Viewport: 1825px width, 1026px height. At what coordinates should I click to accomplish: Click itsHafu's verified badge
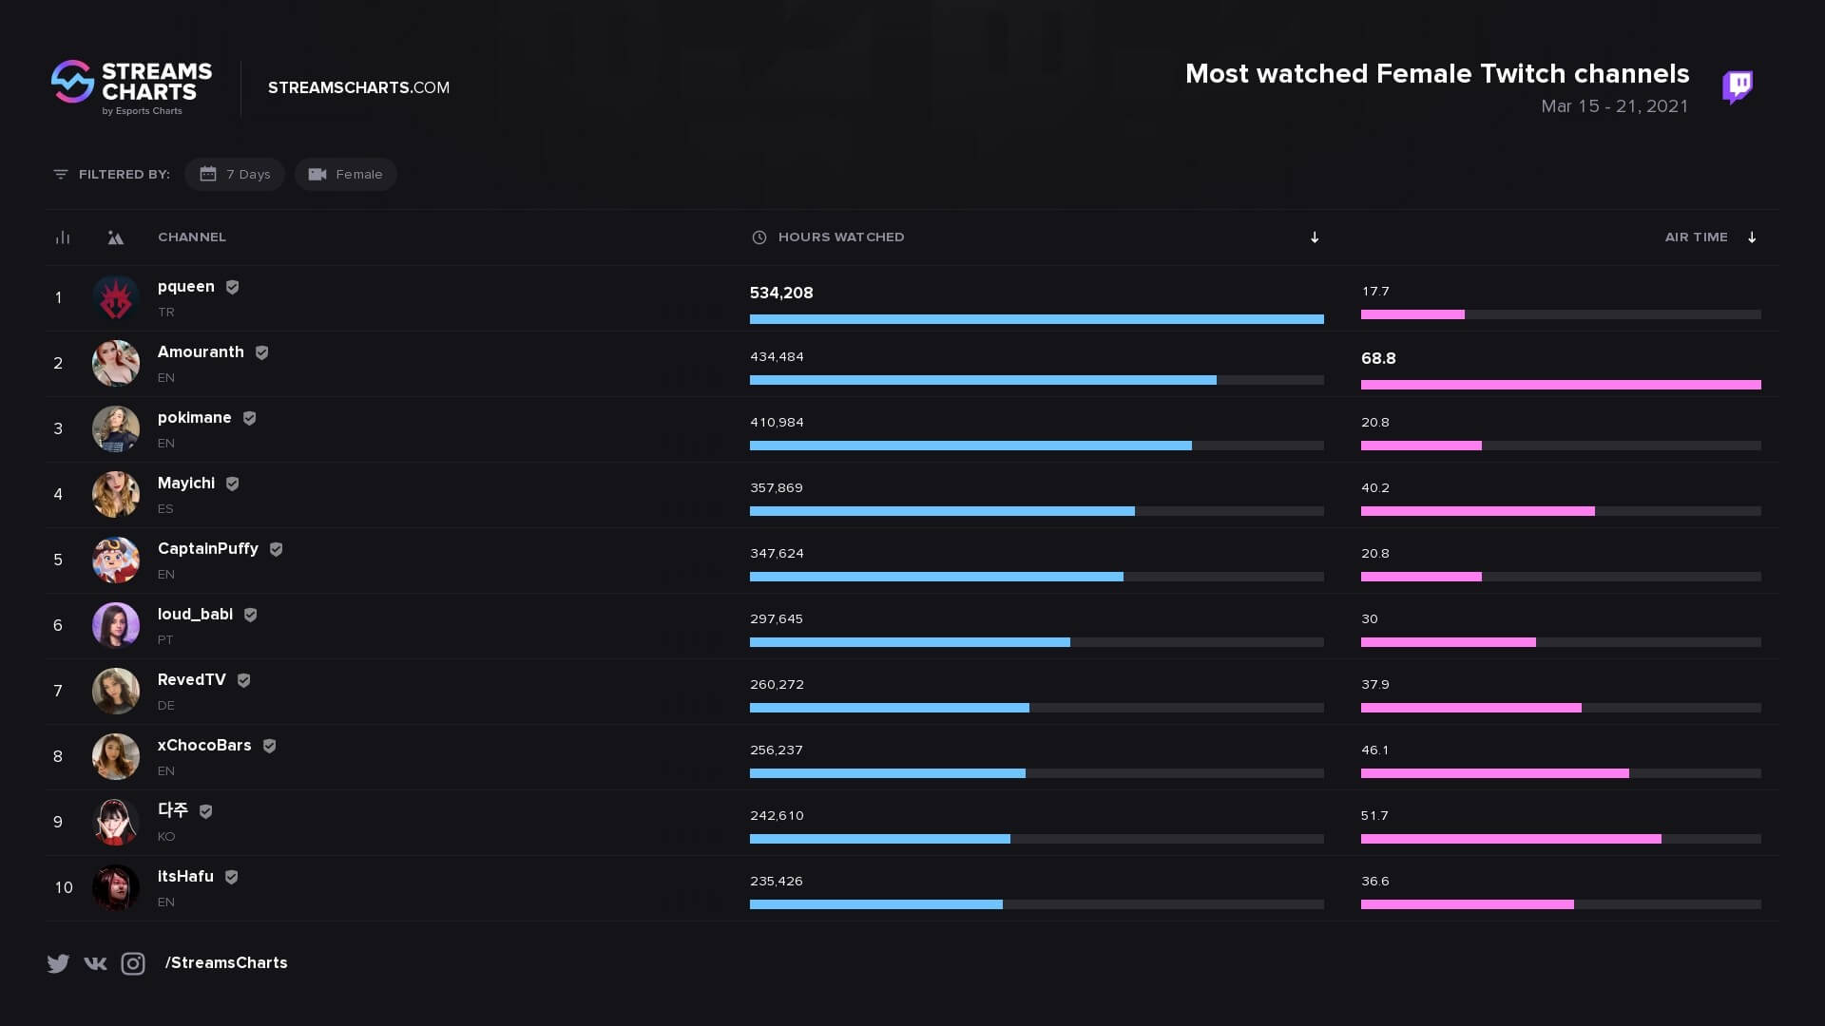(x=231, y=877)
